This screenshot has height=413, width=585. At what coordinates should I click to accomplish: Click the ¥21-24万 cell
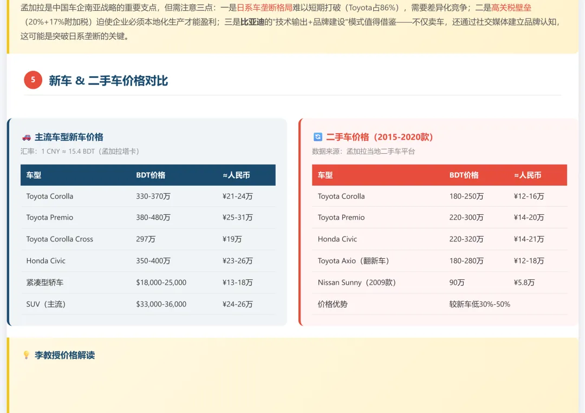(x=238, y=196)
